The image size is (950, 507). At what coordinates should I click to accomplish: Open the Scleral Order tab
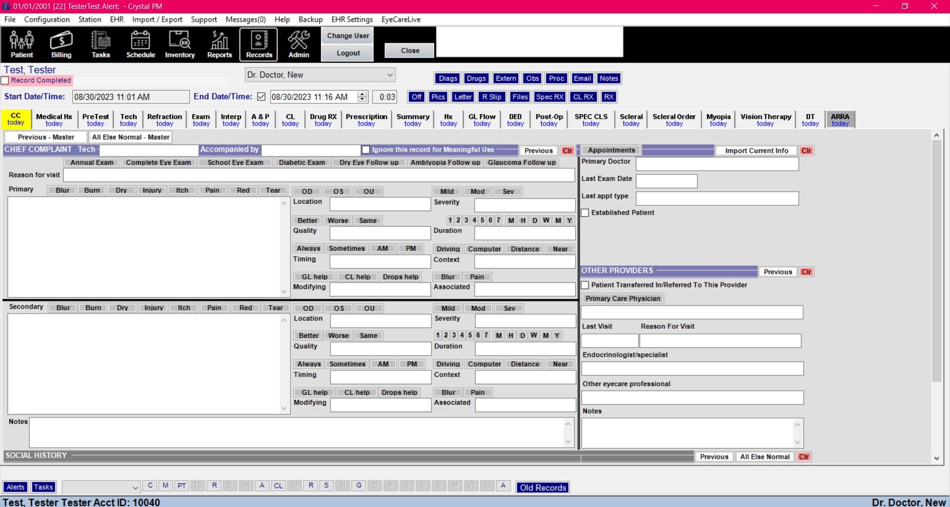(x=674, y=120)
